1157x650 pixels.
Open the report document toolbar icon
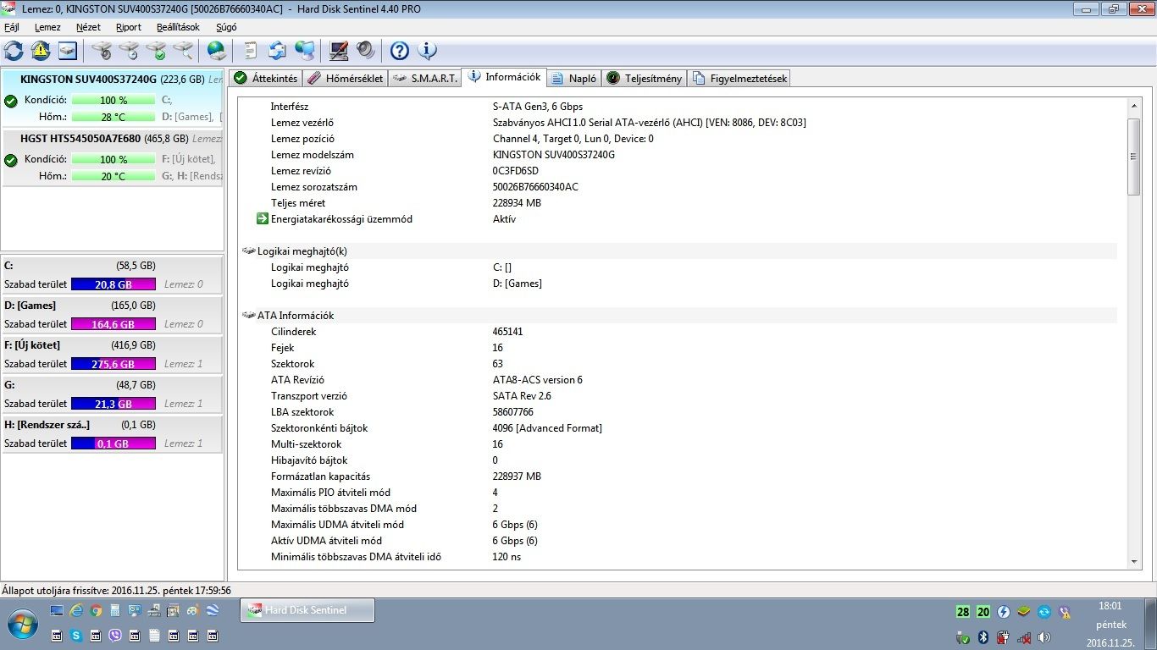pyautogui.click(x=251, y=51)
